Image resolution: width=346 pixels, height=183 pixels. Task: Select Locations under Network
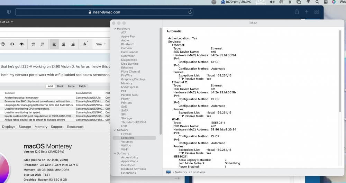(134, 138)
